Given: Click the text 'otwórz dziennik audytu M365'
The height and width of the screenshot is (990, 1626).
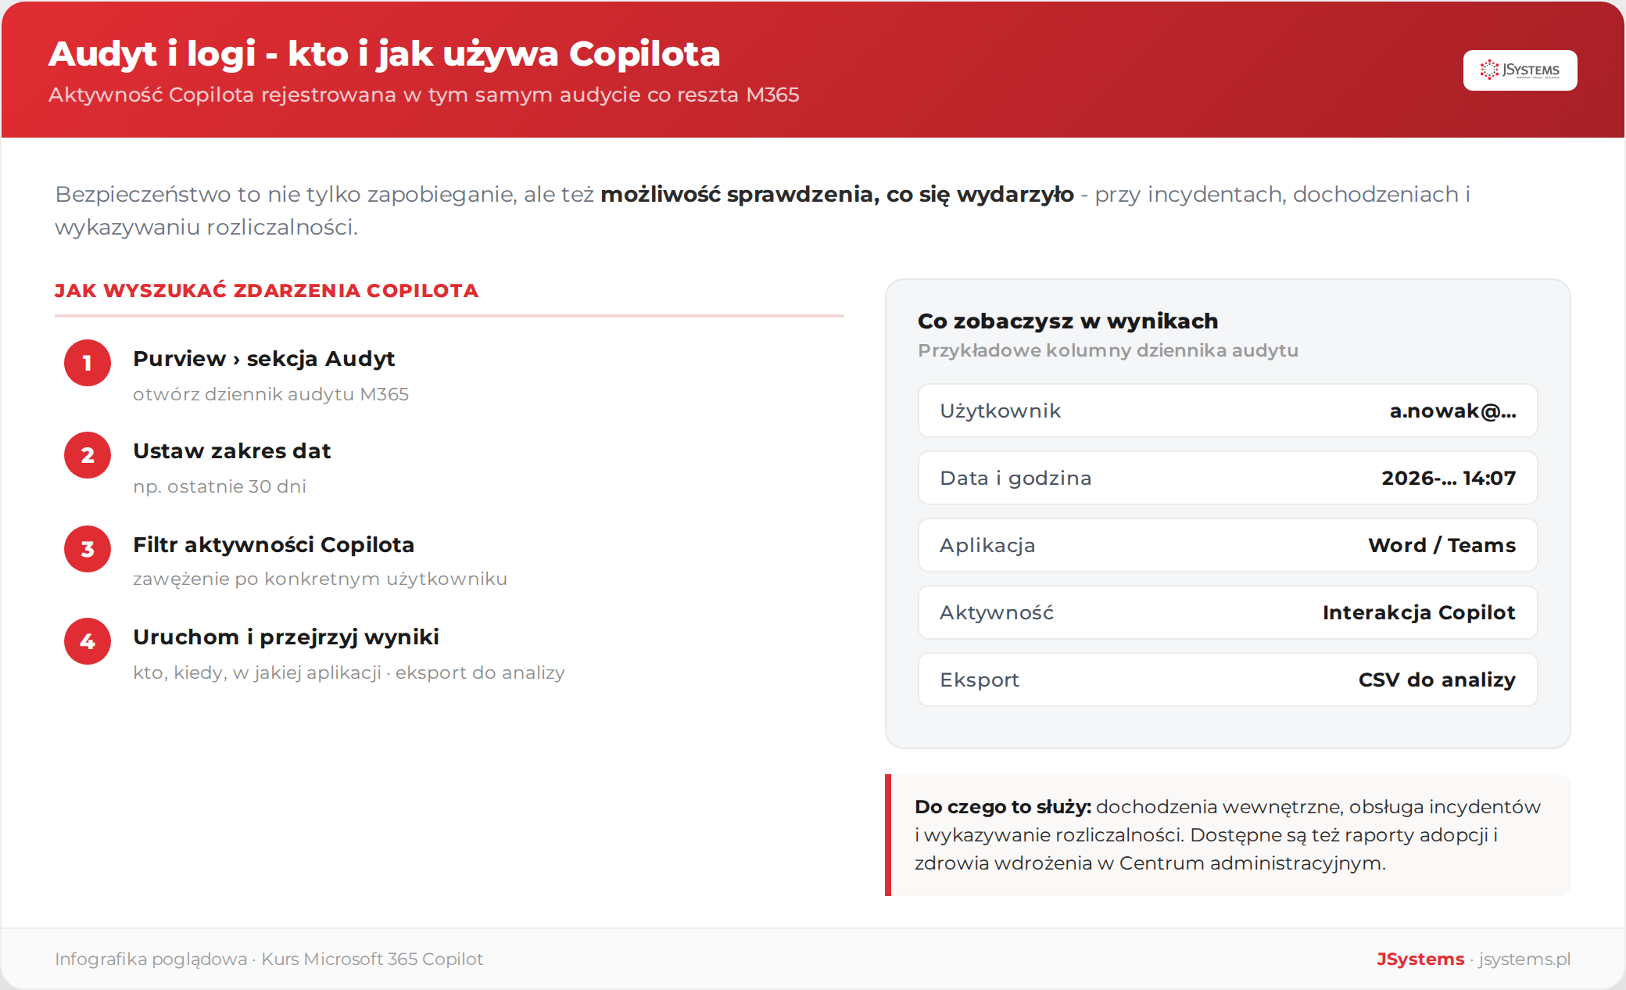Looking at the screenshot, I should coord(270,394).
